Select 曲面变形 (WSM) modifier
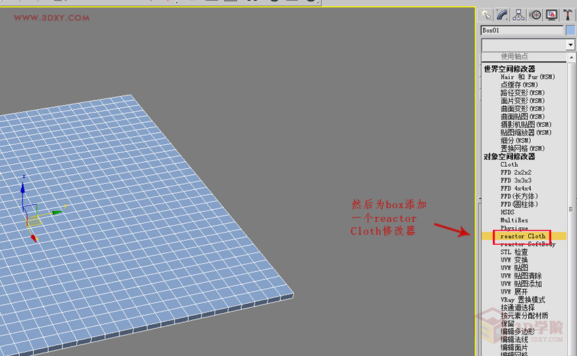The image size is (577, 356). (522, 108)
